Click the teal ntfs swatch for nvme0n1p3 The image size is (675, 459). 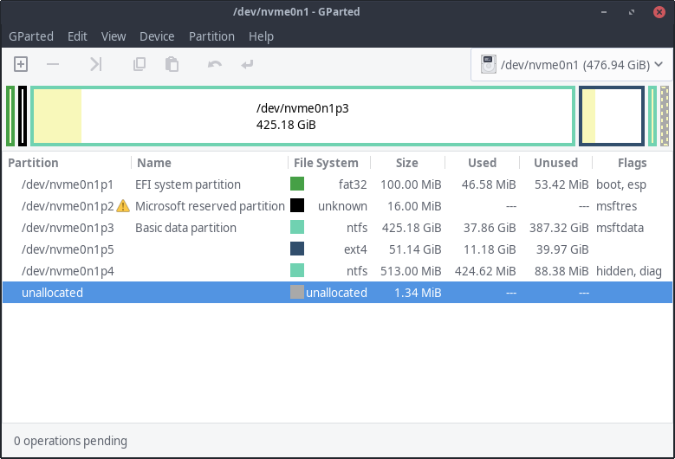click(x=297, y=227)
